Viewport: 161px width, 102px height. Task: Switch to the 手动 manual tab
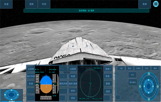pos(147,68)
